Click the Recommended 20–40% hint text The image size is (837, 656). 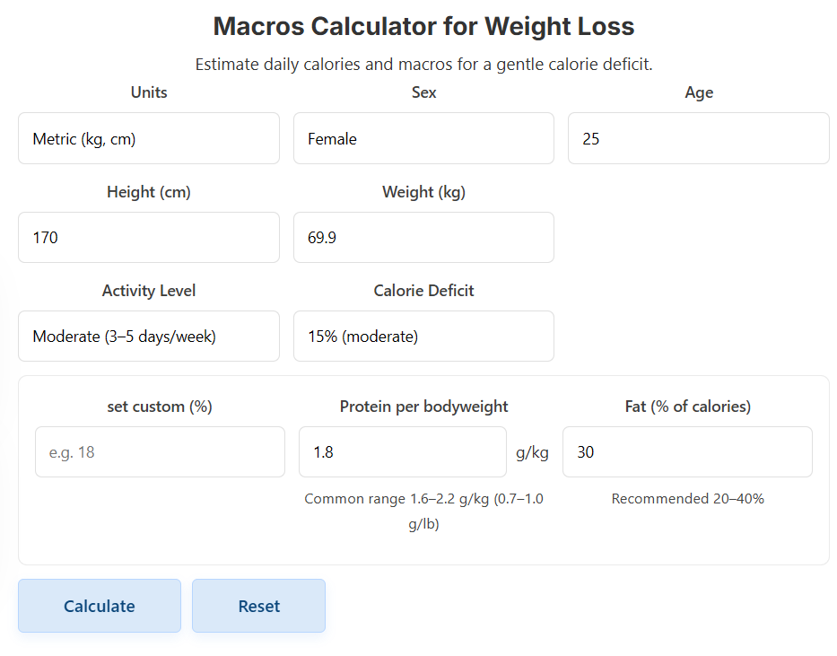click(687, 499)
